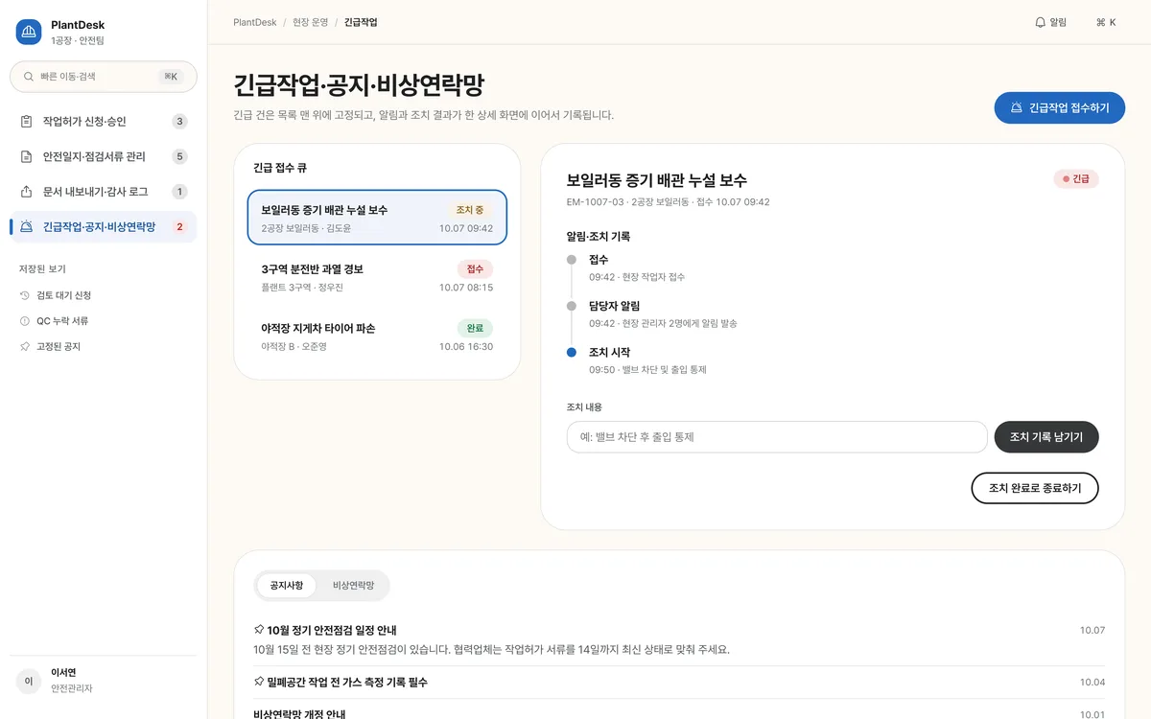Click the search magnifier icon in sidebar

tap(29, 77)
